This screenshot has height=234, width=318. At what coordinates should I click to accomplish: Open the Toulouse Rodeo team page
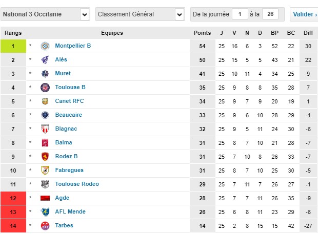(76, 184)
